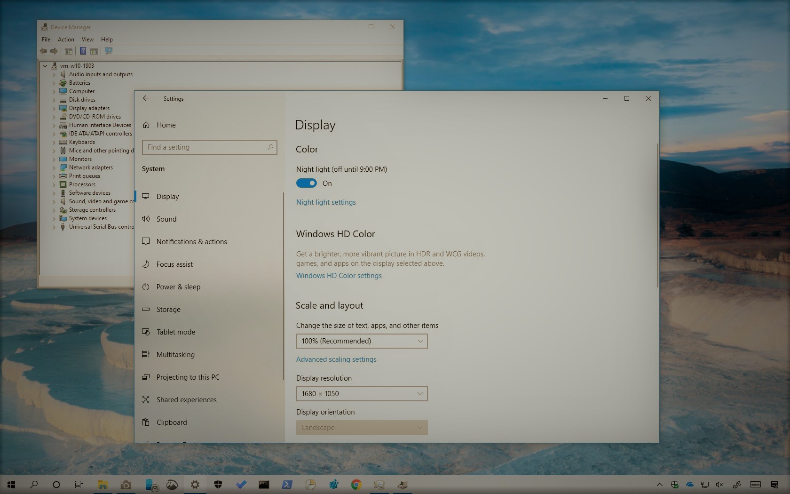This screenshot has width=790, height=494.
Task: Expand the Processors node
Action: (x=54, y=184)
